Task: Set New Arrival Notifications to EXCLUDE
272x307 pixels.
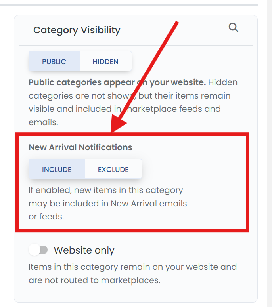Action: pyautogui.click(x=113, y=169)
